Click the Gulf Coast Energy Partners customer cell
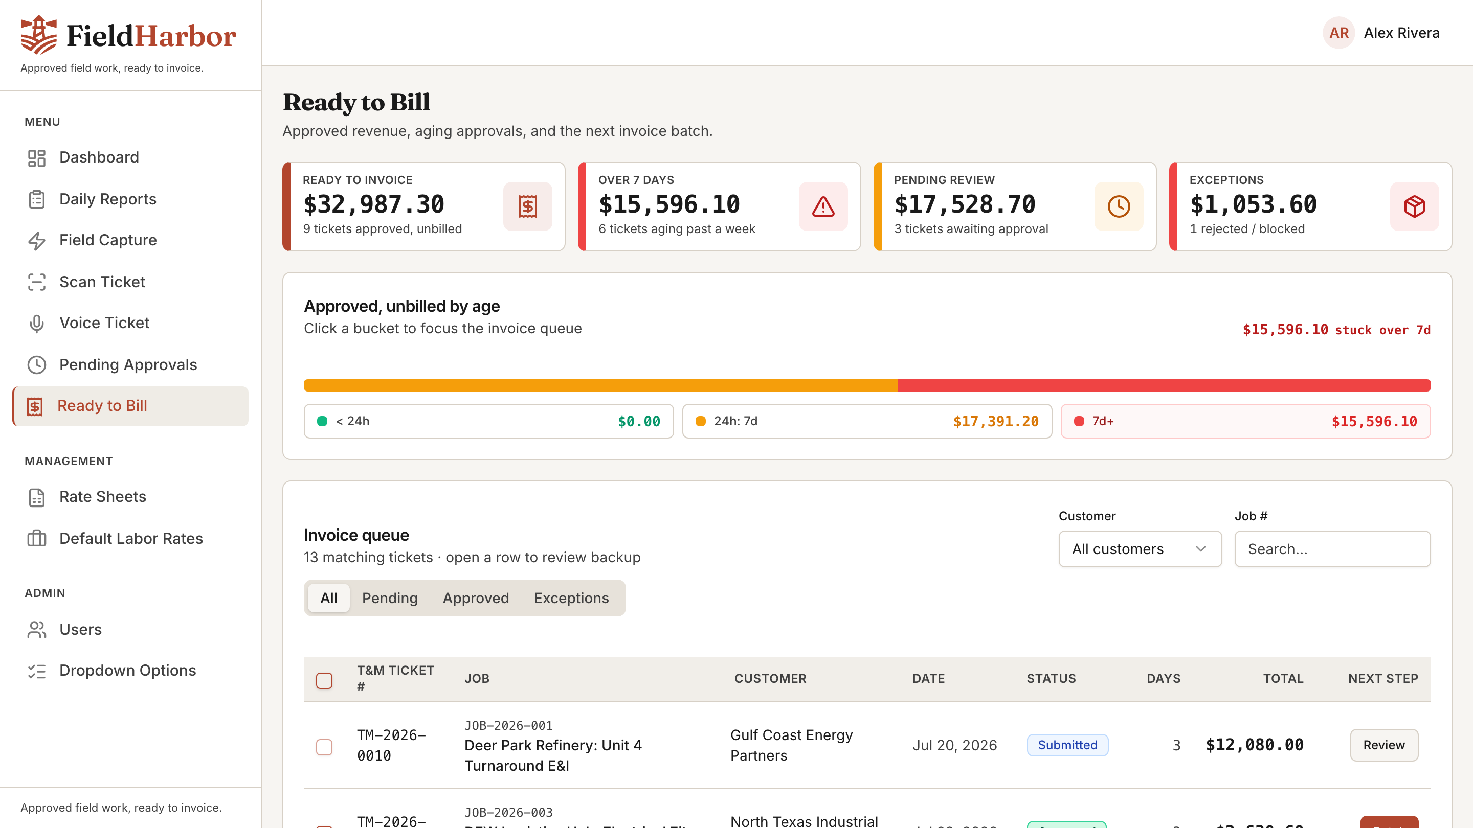 pyautogui.click(x=791, y=745)
